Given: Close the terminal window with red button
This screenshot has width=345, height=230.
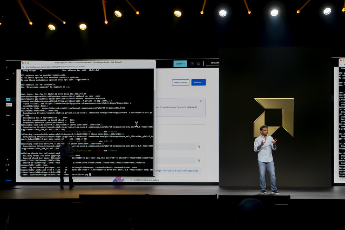Looking at the screenshot, I should [x=23, y=63].
